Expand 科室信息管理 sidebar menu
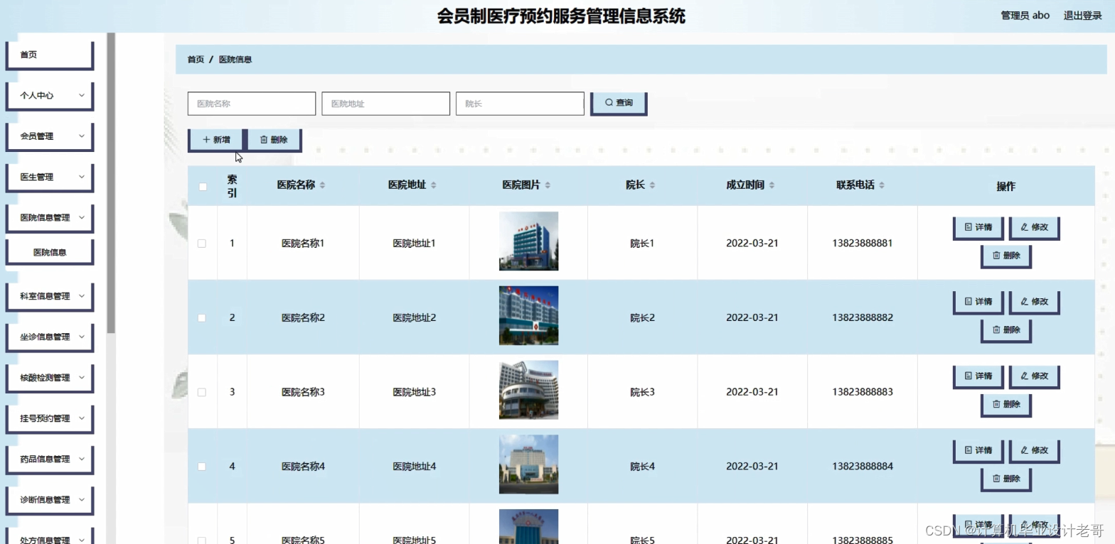 click(50, 296)
